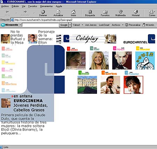
Task: Click the Actualizar refresh icon
Action: point(58,12)
